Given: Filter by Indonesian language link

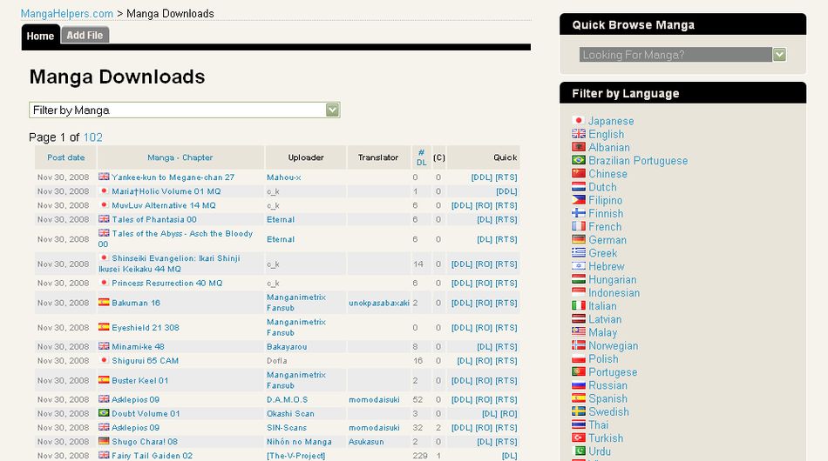Looking at the screenshot, I should click(x=614, y=292).
